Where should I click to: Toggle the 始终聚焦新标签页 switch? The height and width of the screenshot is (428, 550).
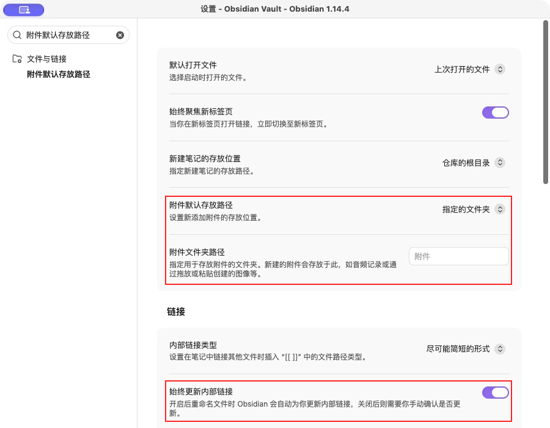(495, 113)
